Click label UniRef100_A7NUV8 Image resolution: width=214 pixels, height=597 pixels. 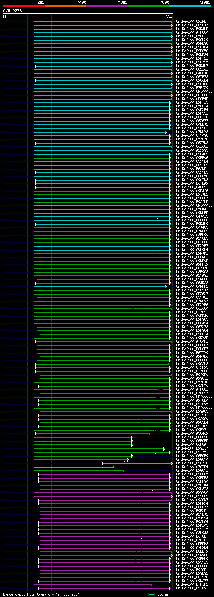pos(192,132)
